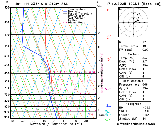Click the SREH value -115
Image resolution: width=163 pixels, height=126 pixels.
coord(146,111)
